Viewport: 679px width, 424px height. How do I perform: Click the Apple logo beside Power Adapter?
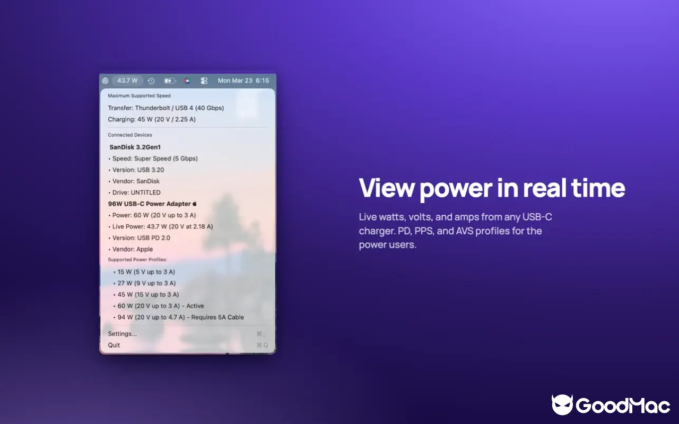195,204
